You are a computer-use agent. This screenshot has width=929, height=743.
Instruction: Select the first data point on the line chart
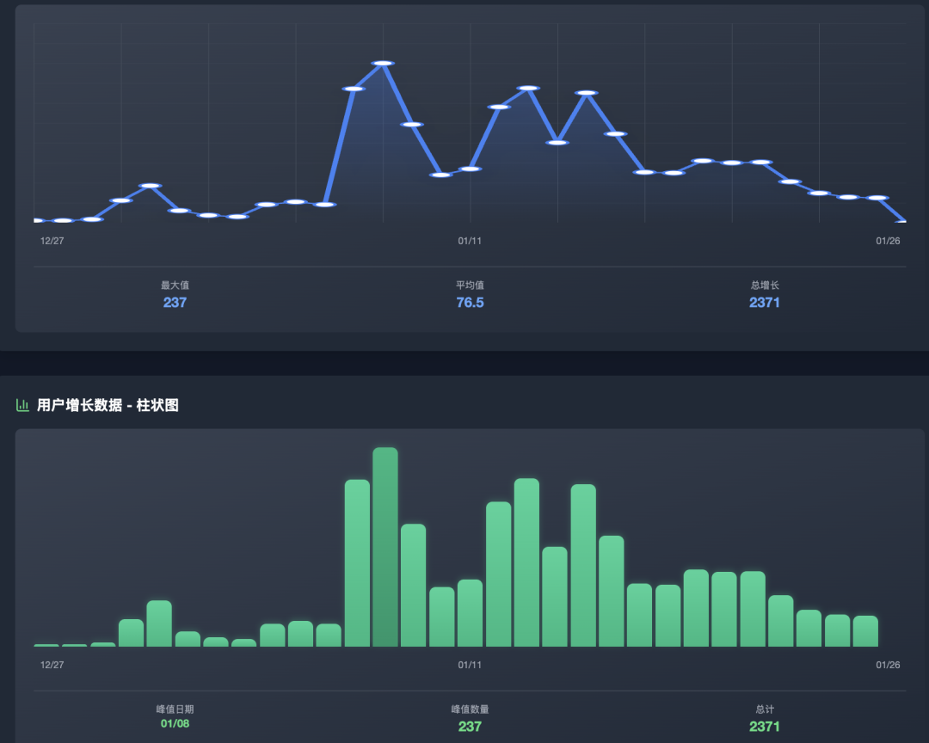coord(36,220)
